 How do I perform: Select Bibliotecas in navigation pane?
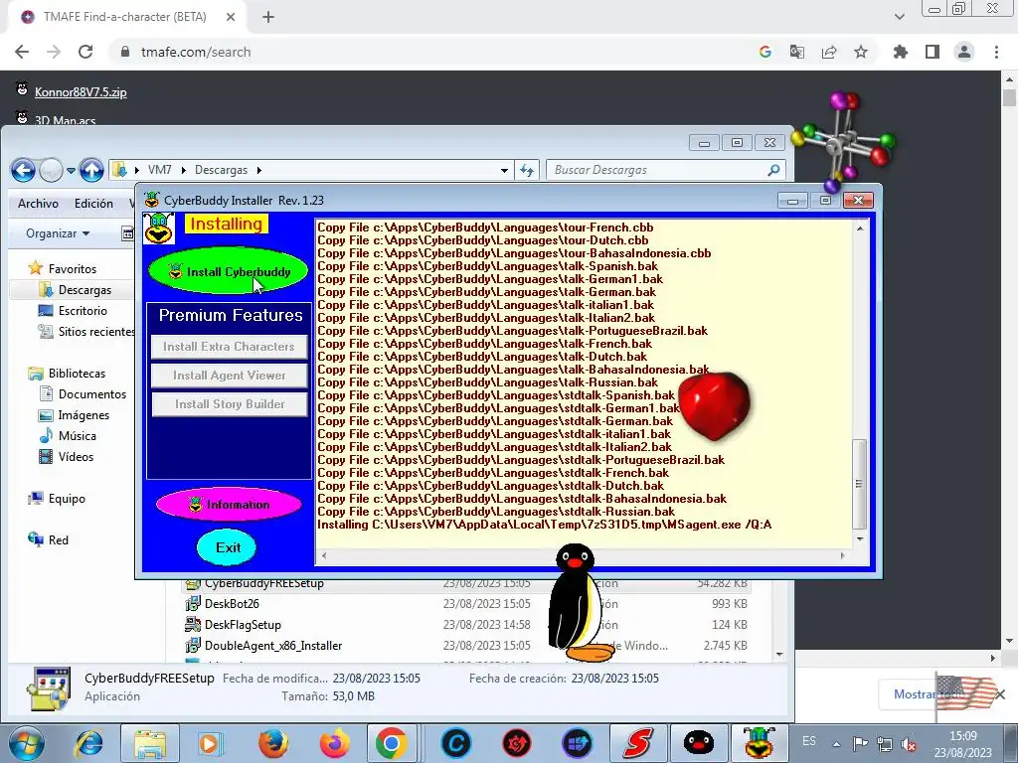point(77,374)
